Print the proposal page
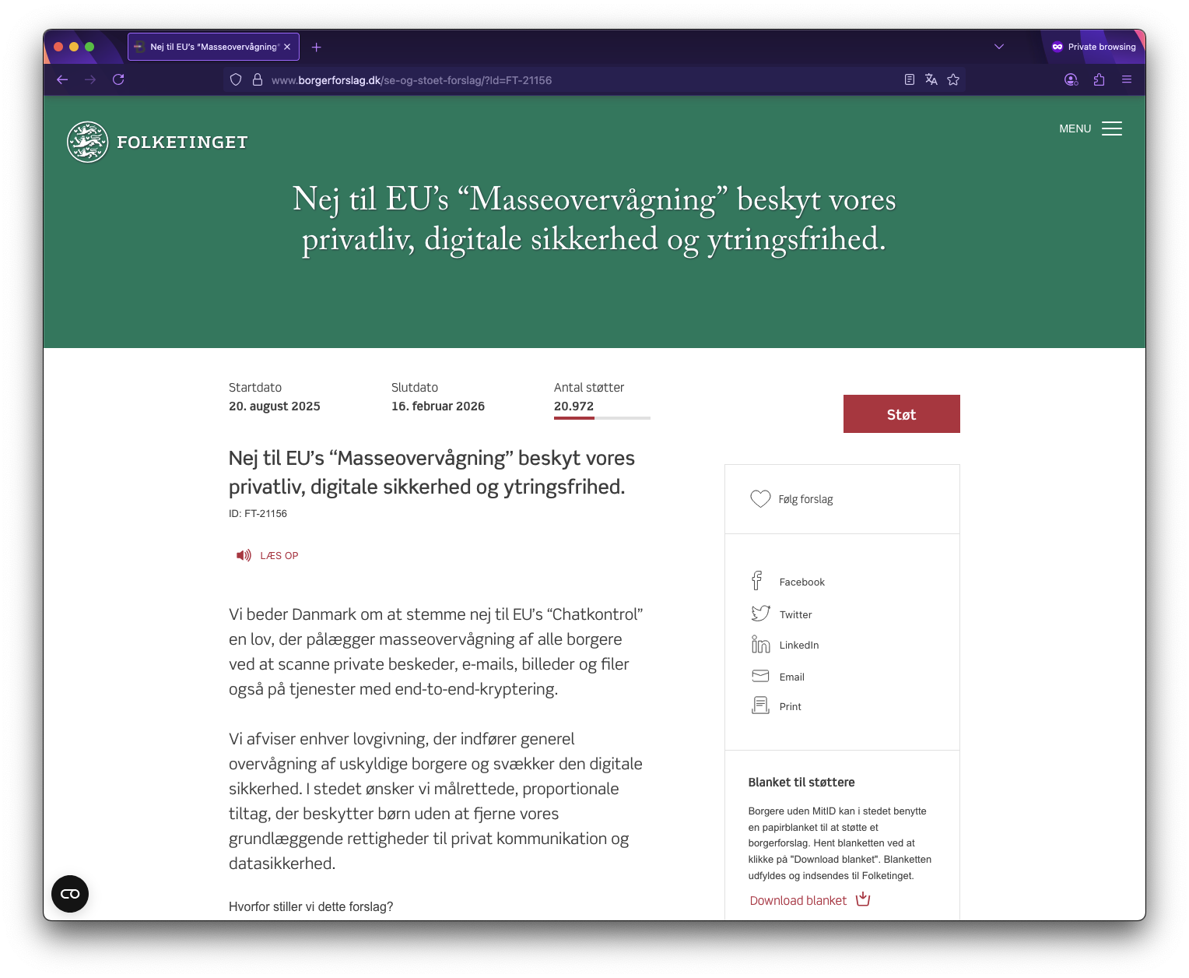Viewport: 1189px width, 978px height. point(760,705)
